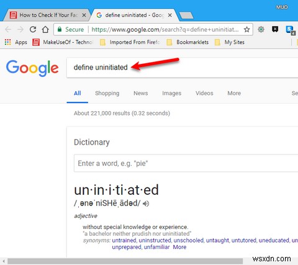
Task: Open synonym link untutored
Action: pyautogui.click(x=244, y=240)
